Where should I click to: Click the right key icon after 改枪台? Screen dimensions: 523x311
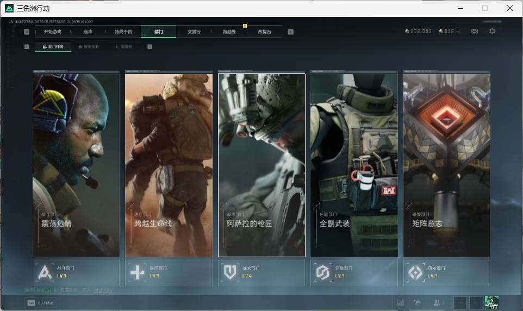click(290, 32)
